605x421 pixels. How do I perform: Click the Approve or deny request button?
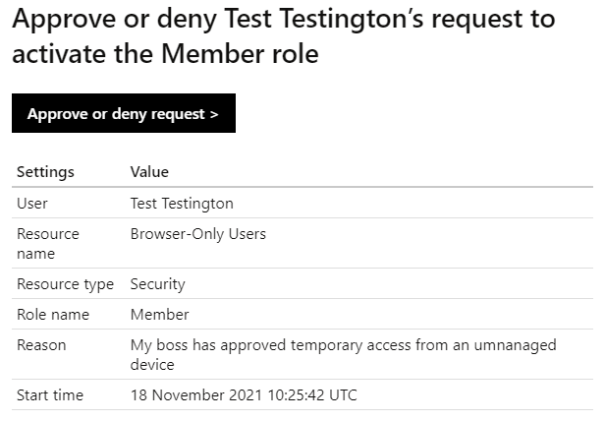[124, 113]
